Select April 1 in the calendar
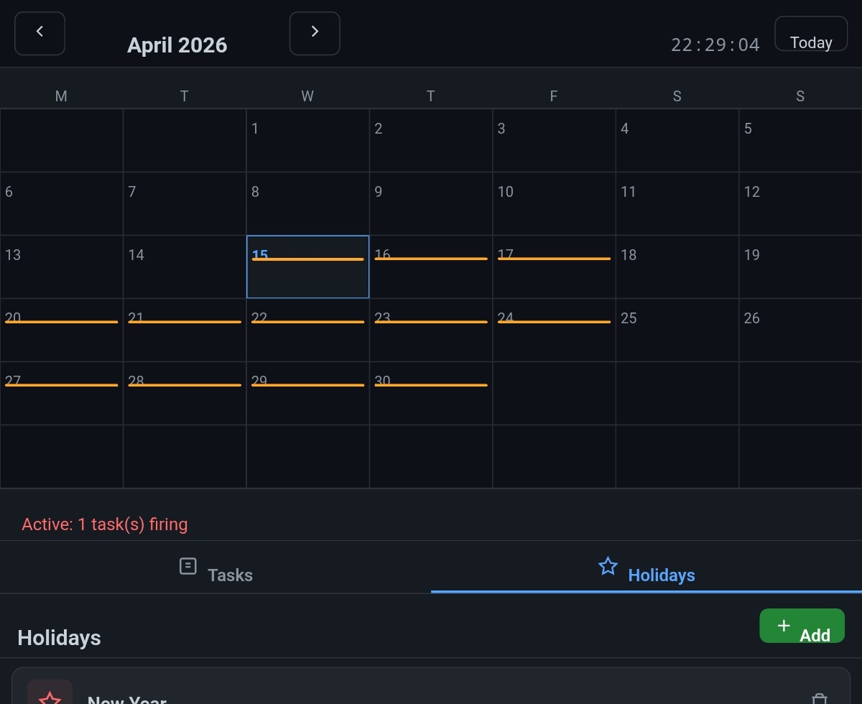The height and width of the screenshot is (704, 862). click(x=307, y=140)
